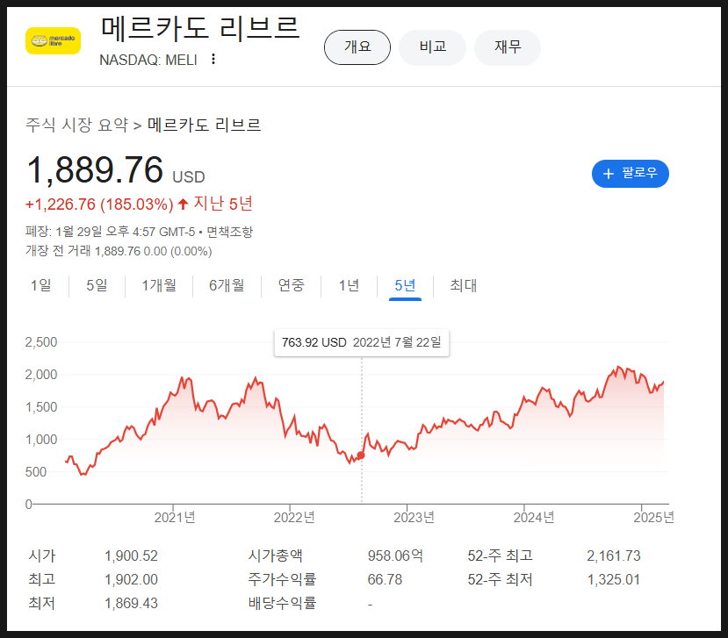Click the 시가총액 value 958.06억
728x638 pixels.
395,556
